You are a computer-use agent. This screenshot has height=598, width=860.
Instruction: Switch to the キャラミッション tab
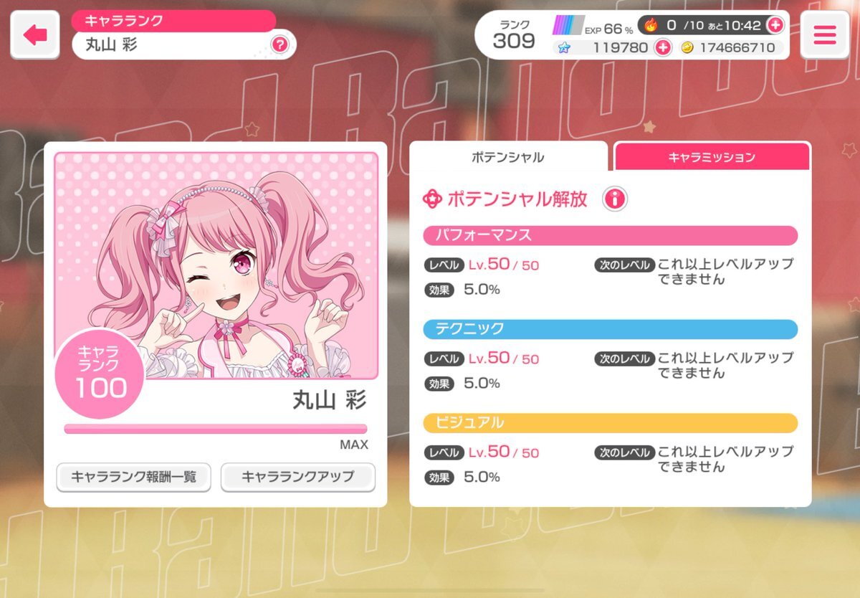click(x=712, y=156)
